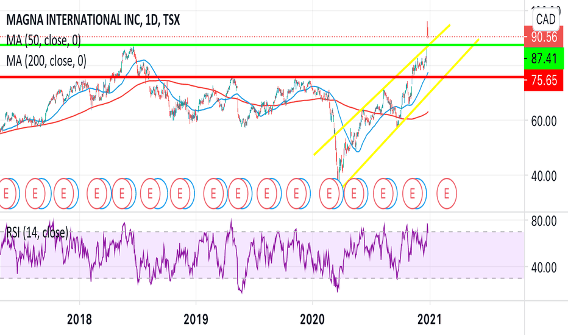Select the RSI (14, close) indicator legend

(37, 233)
